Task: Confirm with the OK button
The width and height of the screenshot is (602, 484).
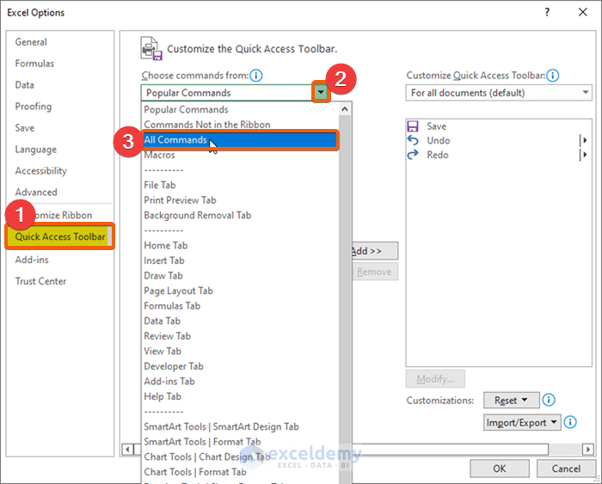Action: click(x=500, y=469)
